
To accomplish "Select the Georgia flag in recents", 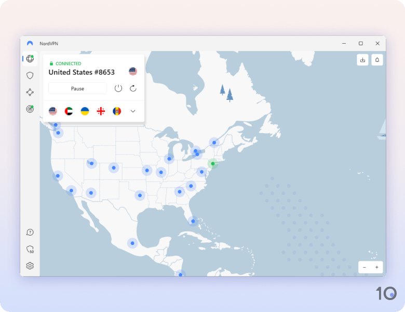I will pyautogui.click(x=101, y=111).
